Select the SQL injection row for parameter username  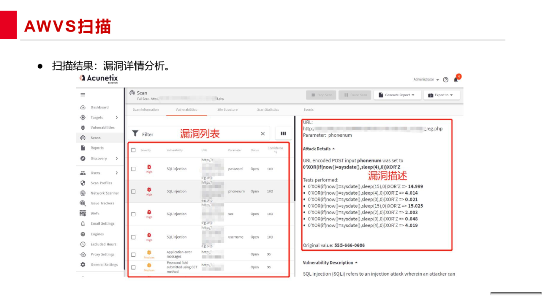click(x=209, y=237)
